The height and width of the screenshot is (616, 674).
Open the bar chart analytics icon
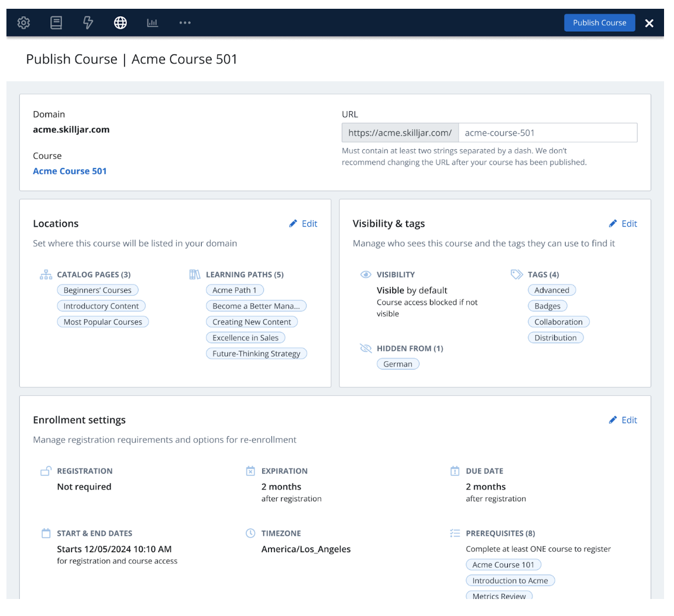tap(153, 23)
